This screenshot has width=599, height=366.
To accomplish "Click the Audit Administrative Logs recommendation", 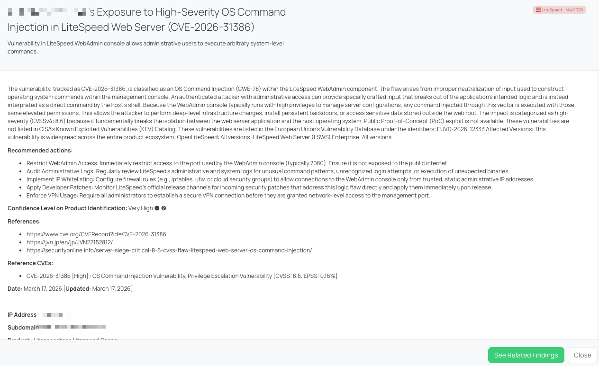I will tap(268, 171).
